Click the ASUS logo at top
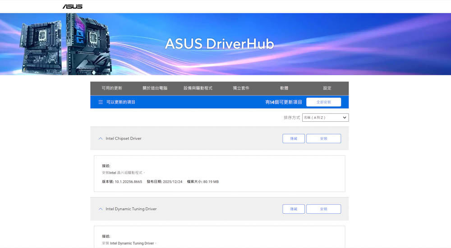The image size is (451, 248). [72, 6]
